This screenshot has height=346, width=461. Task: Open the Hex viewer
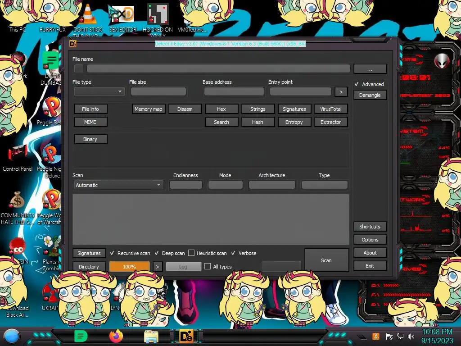coord(221,109)
